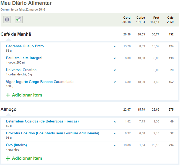
Task: Collapse the Café da Manhã meal section
Action: click(16, 34)
